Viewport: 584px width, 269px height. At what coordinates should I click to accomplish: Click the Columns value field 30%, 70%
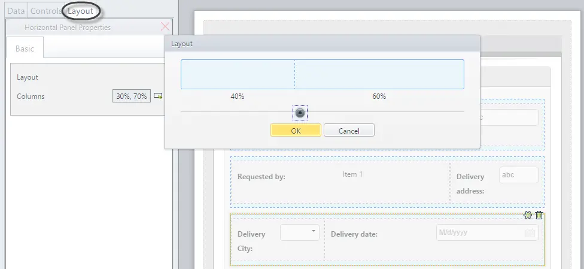click(x=132, y=96)
